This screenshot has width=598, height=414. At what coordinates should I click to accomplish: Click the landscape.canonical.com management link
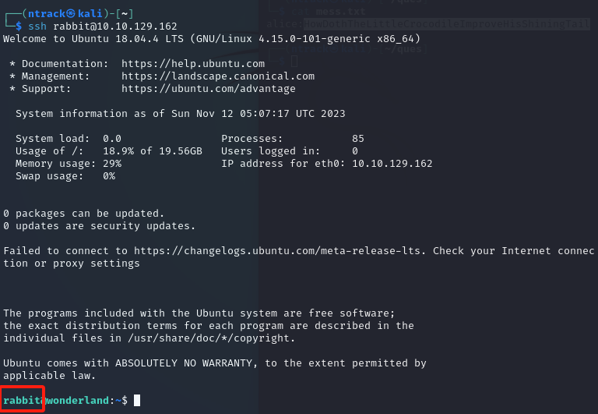(x=218, y=76)
